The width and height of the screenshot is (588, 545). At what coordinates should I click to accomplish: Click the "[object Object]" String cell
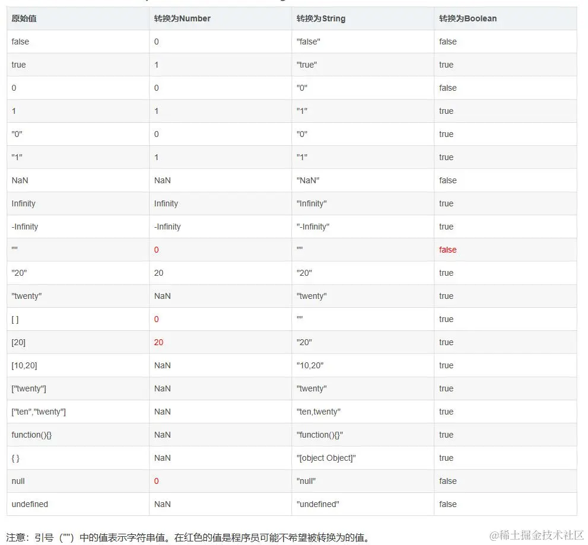326,458
